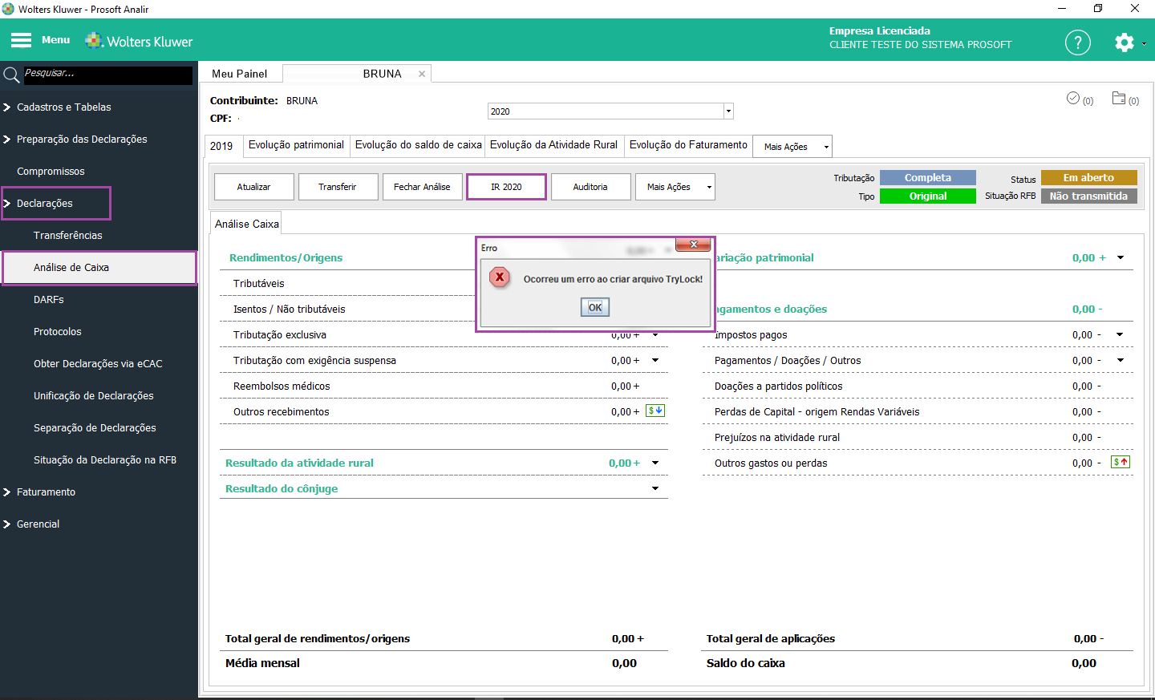Open the settings gear dropdown arrow

tap(1144, 44)
